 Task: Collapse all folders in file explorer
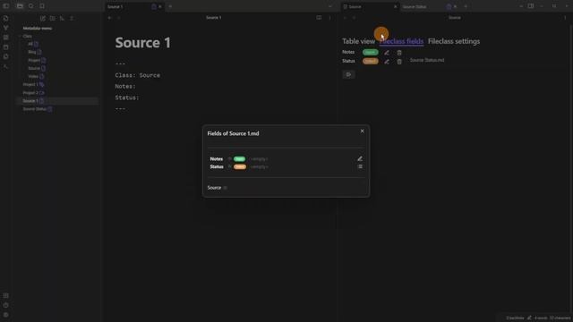[x=72, y=18]
